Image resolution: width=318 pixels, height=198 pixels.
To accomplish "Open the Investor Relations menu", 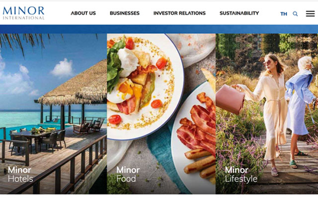I will coord(179,13).
